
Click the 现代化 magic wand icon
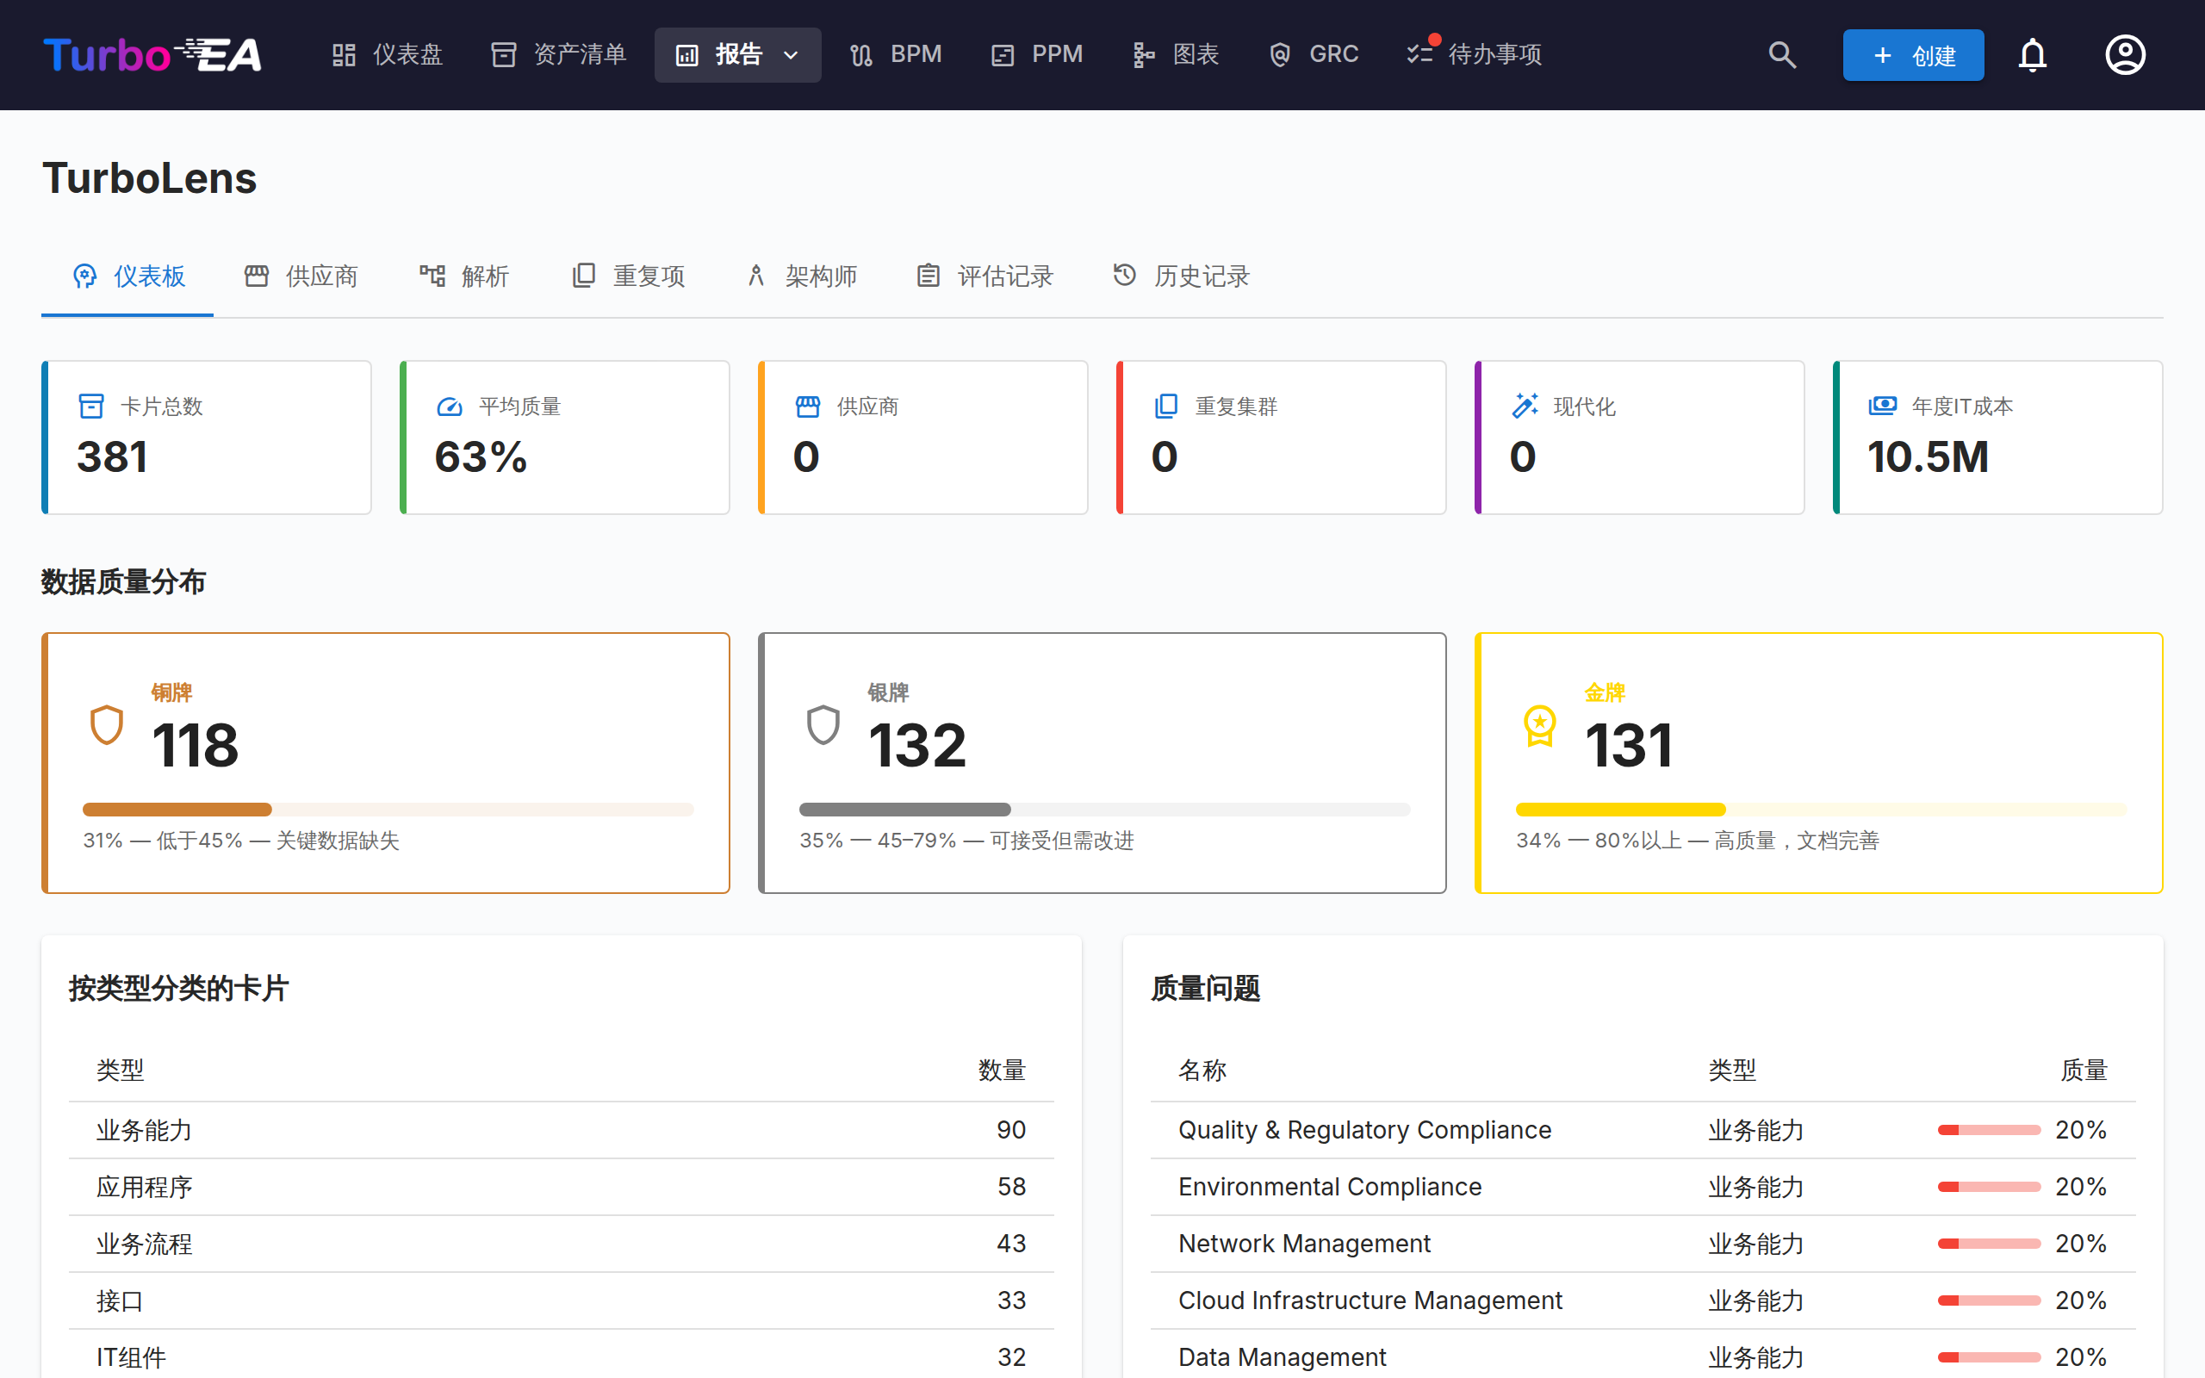(1525, 405)
